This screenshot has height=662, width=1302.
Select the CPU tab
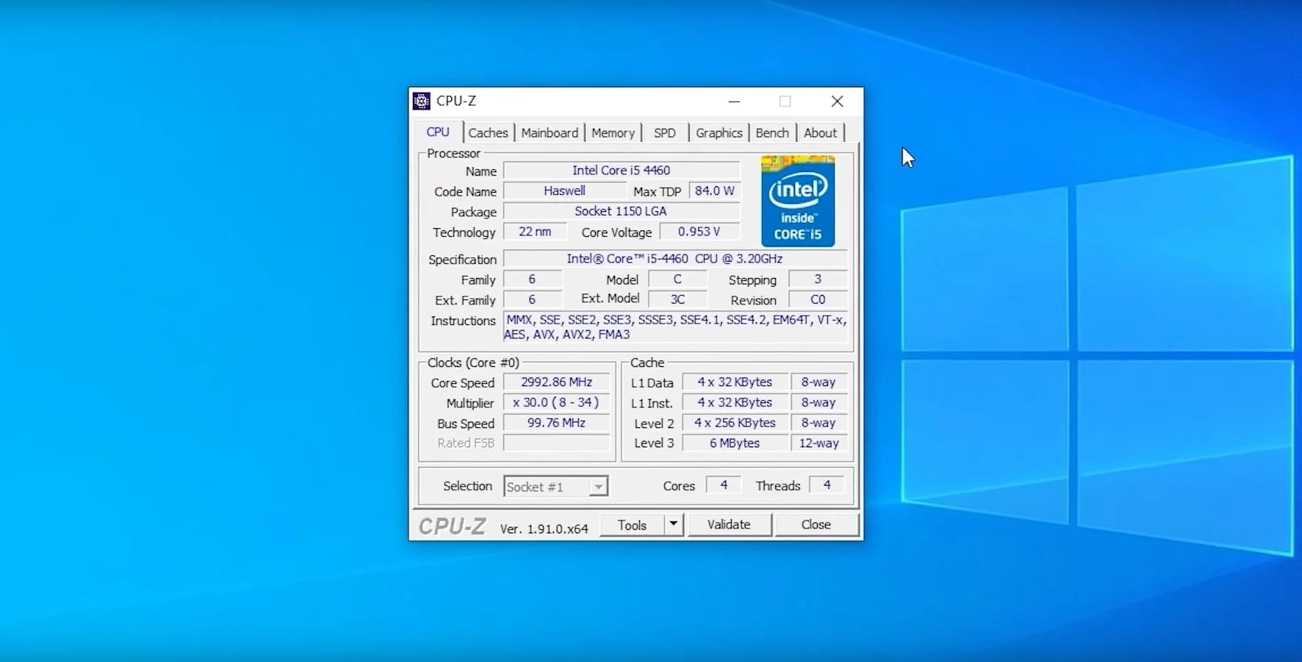click(x=438, y=132)
